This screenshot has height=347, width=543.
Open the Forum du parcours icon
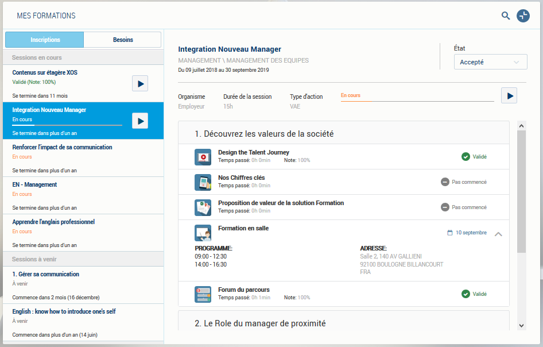203,294
